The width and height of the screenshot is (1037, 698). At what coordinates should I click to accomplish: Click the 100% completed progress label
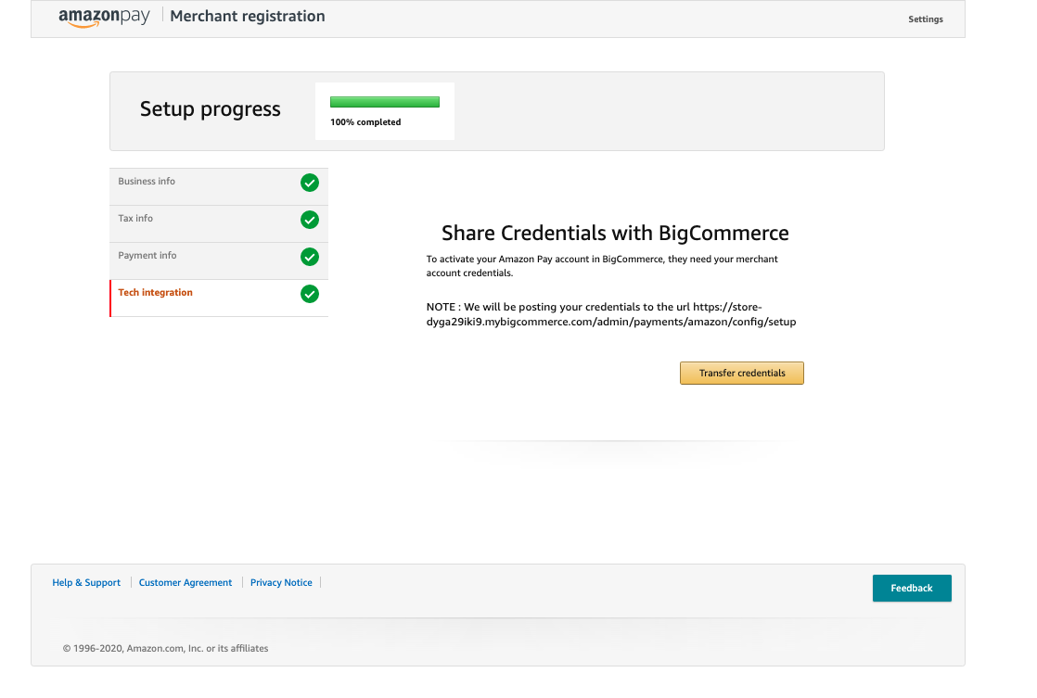(365, 122)
